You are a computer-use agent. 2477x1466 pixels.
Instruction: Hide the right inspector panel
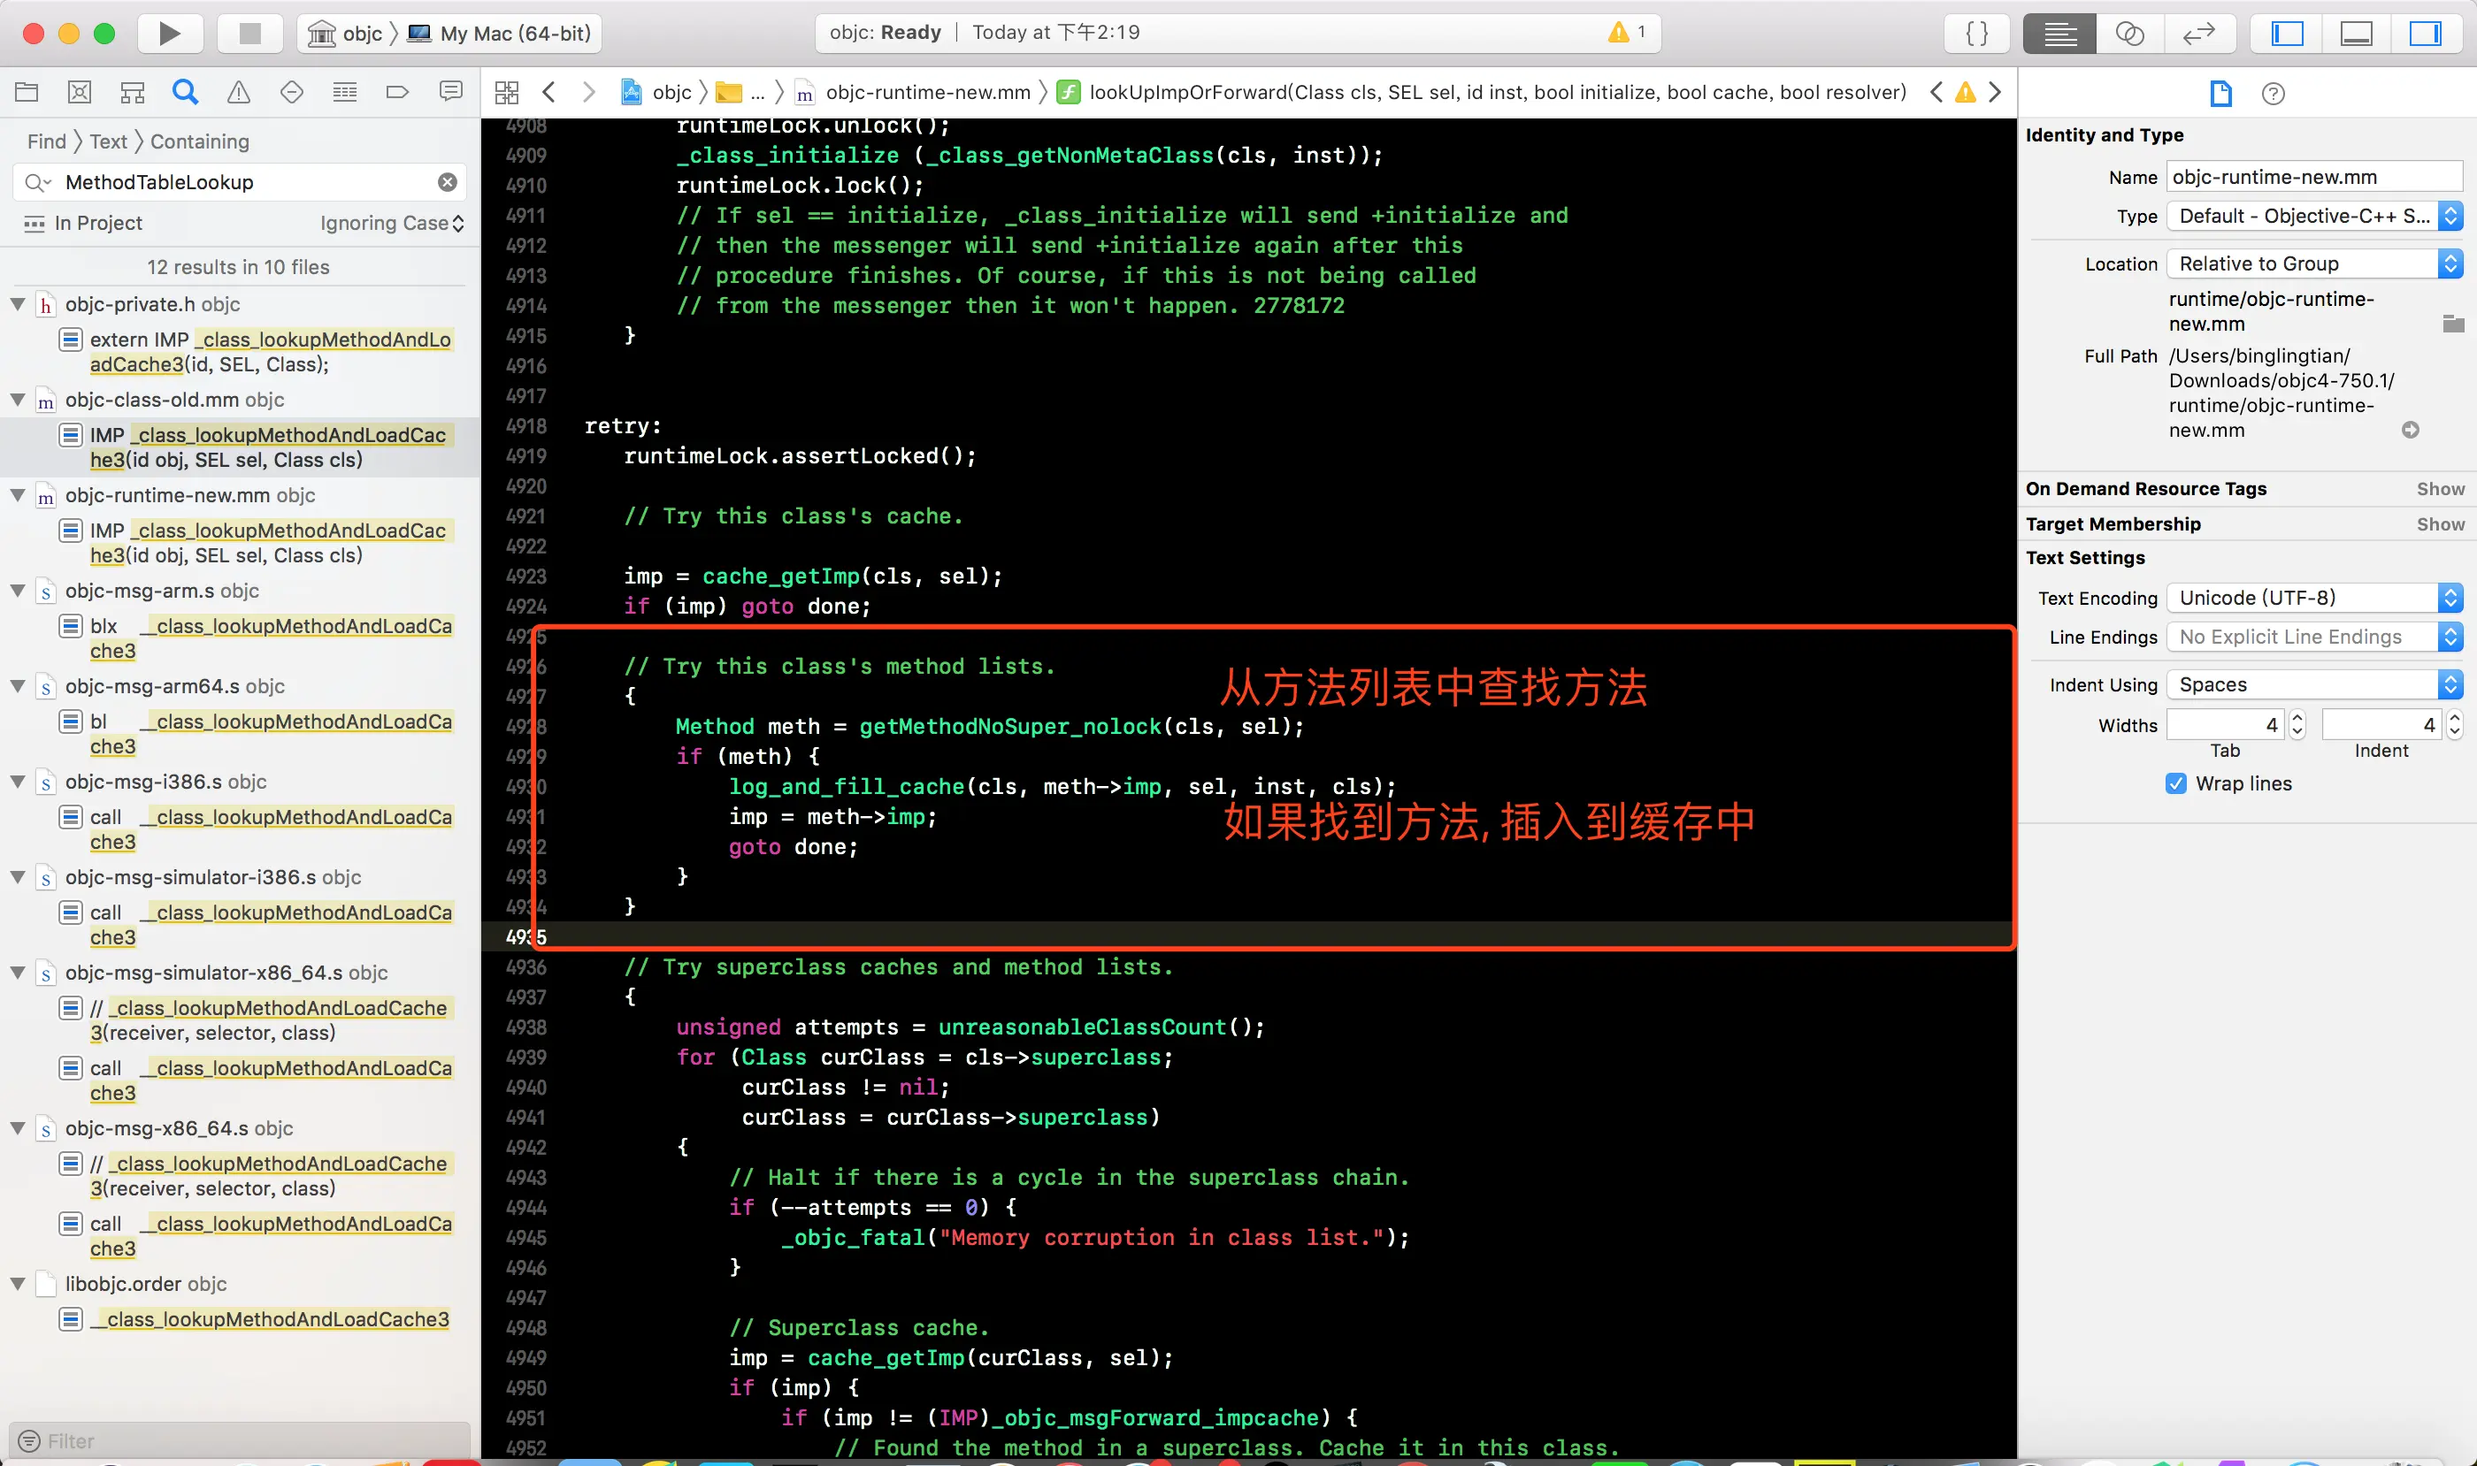pyautogui.click(x=2425, y=34)
